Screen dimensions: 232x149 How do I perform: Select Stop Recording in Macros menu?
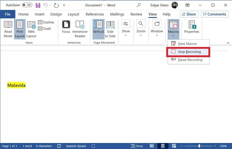click(188, 52)
